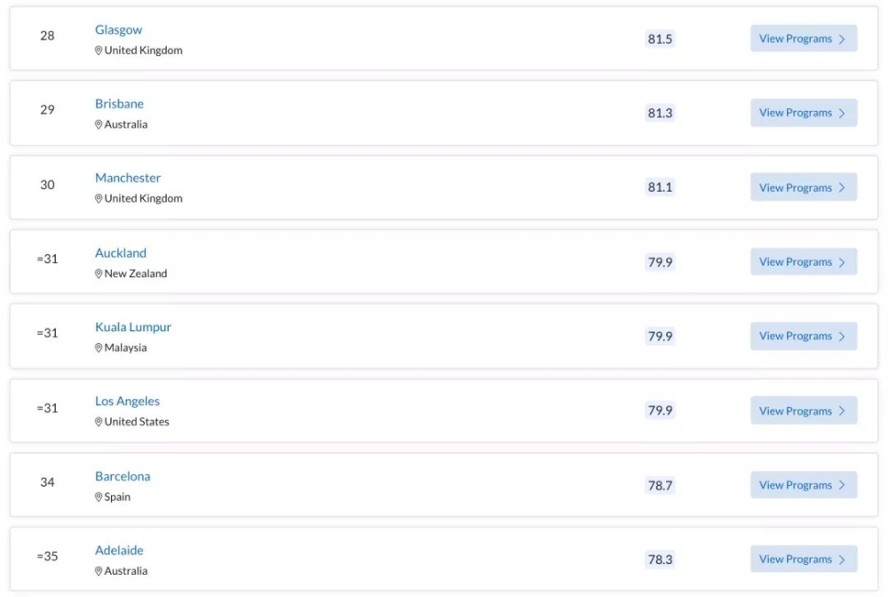Screen dimensions: 888x597
Task: Open the Barcelona city link
Action: coord(123,476)
